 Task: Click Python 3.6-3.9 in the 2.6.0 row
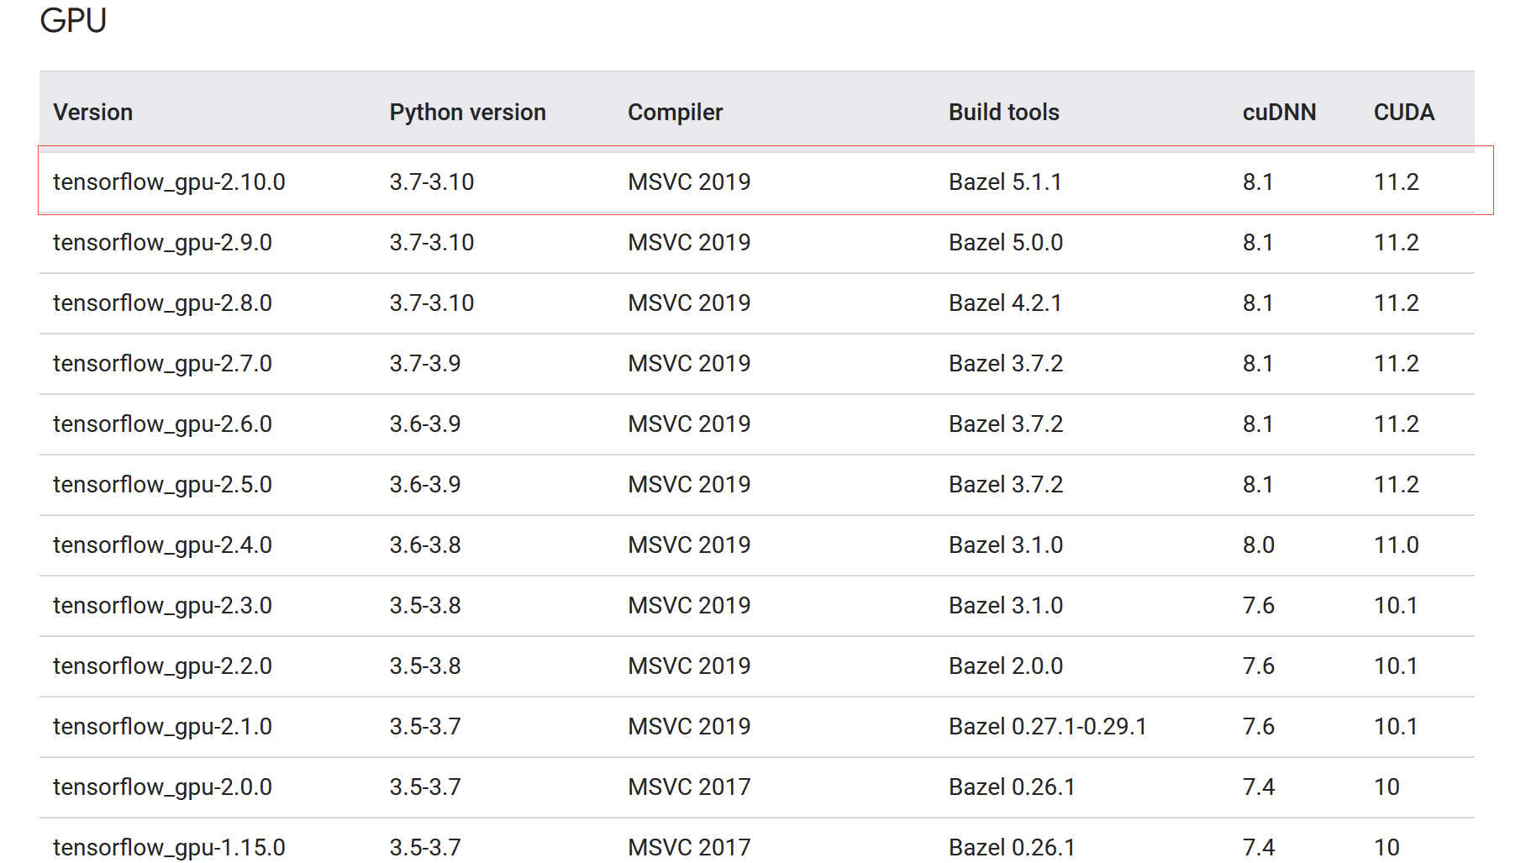tap(424, 424)
